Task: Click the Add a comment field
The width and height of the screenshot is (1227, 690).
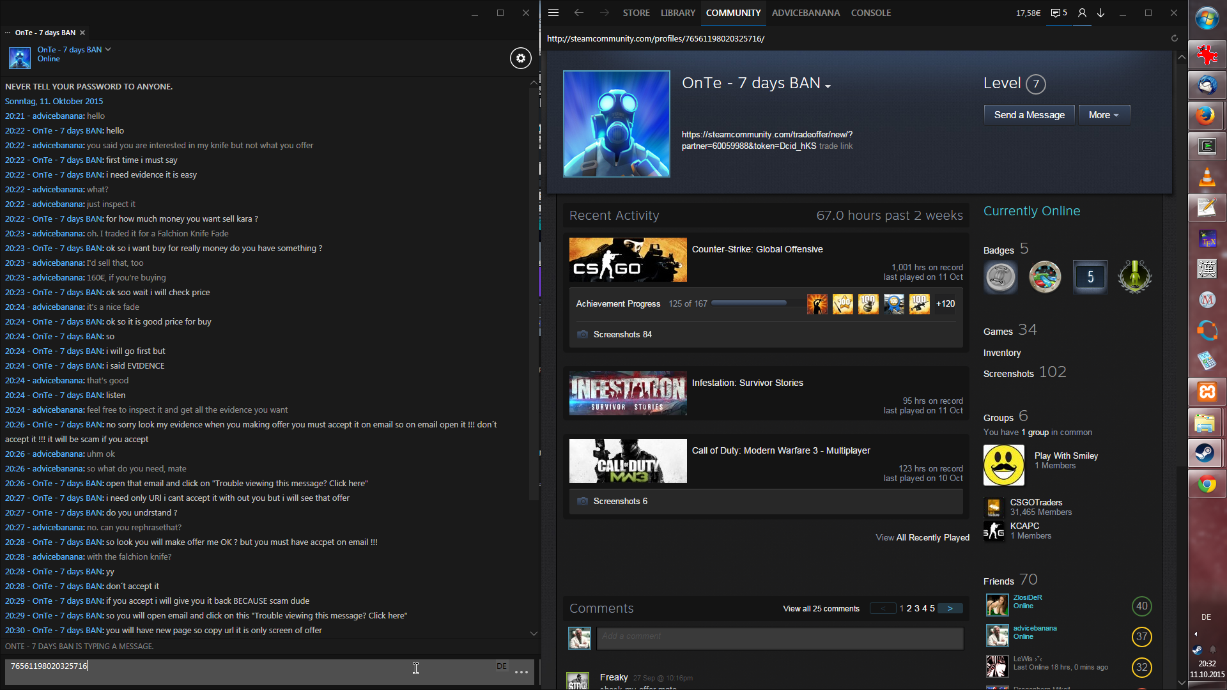Action: tap(780, 638)
